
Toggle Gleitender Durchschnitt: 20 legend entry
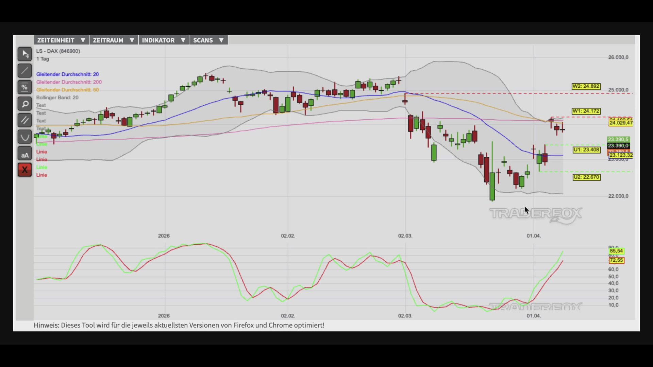pos(67,74)
